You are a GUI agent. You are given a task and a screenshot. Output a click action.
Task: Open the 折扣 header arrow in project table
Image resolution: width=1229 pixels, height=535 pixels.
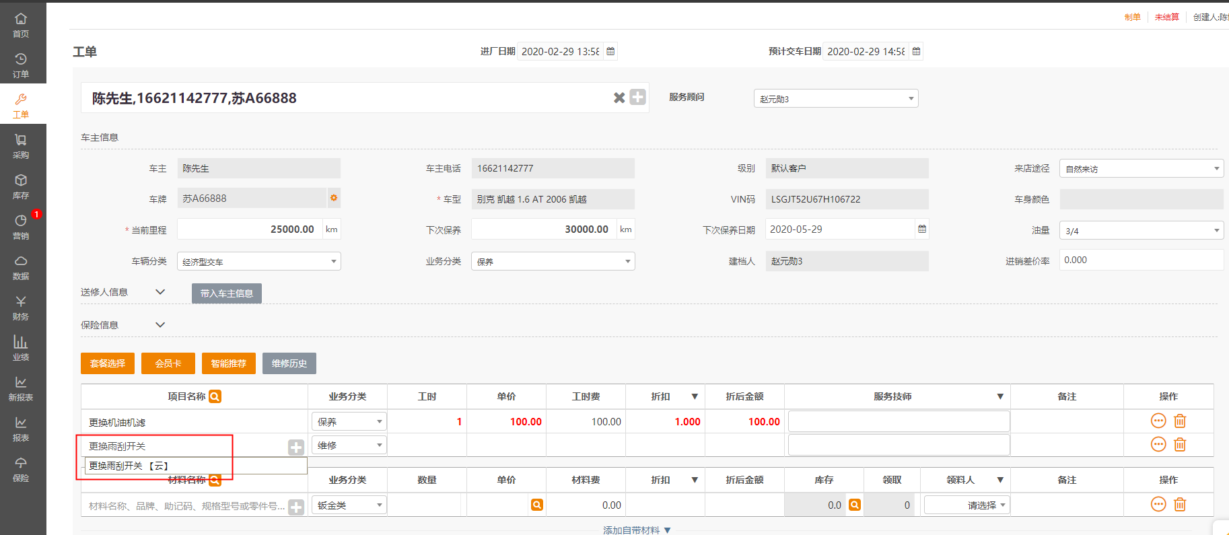[x=695, y=396]
